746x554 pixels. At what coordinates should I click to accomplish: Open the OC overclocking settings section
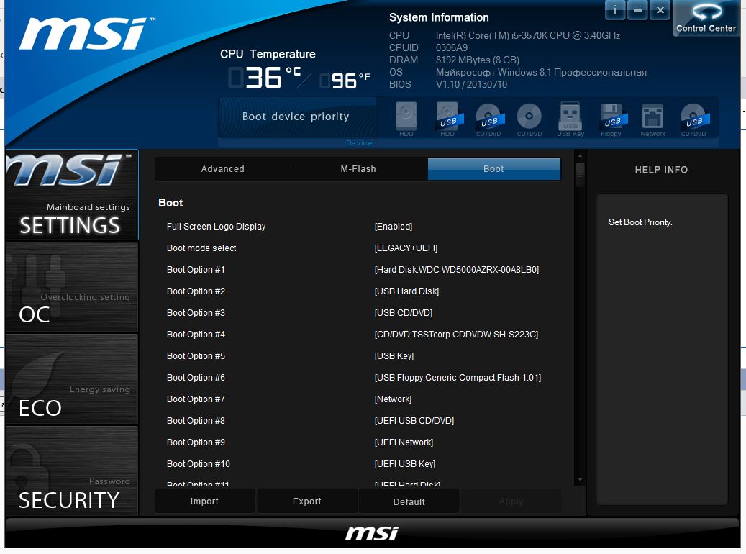pyautogui.click(x=71, y=288)
